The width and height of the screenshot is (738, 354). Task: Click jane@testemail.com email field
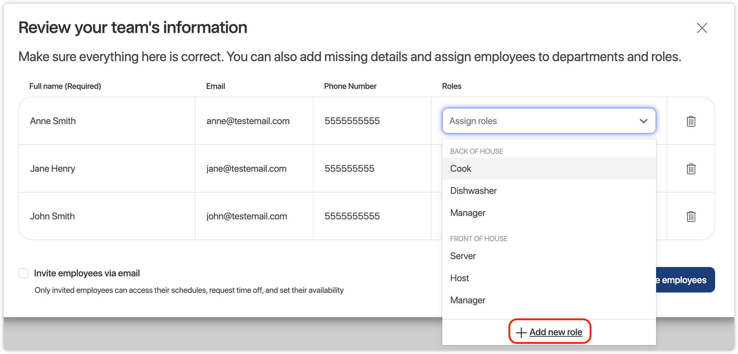click(x=247, y=169)
